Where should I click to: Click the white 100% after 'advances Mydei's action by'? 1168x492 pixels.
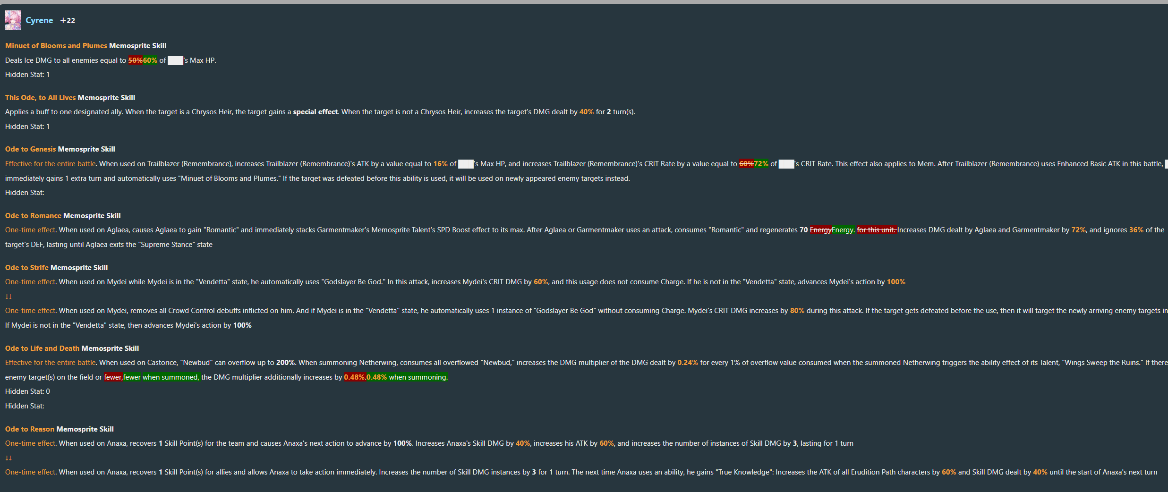(242, 325)
